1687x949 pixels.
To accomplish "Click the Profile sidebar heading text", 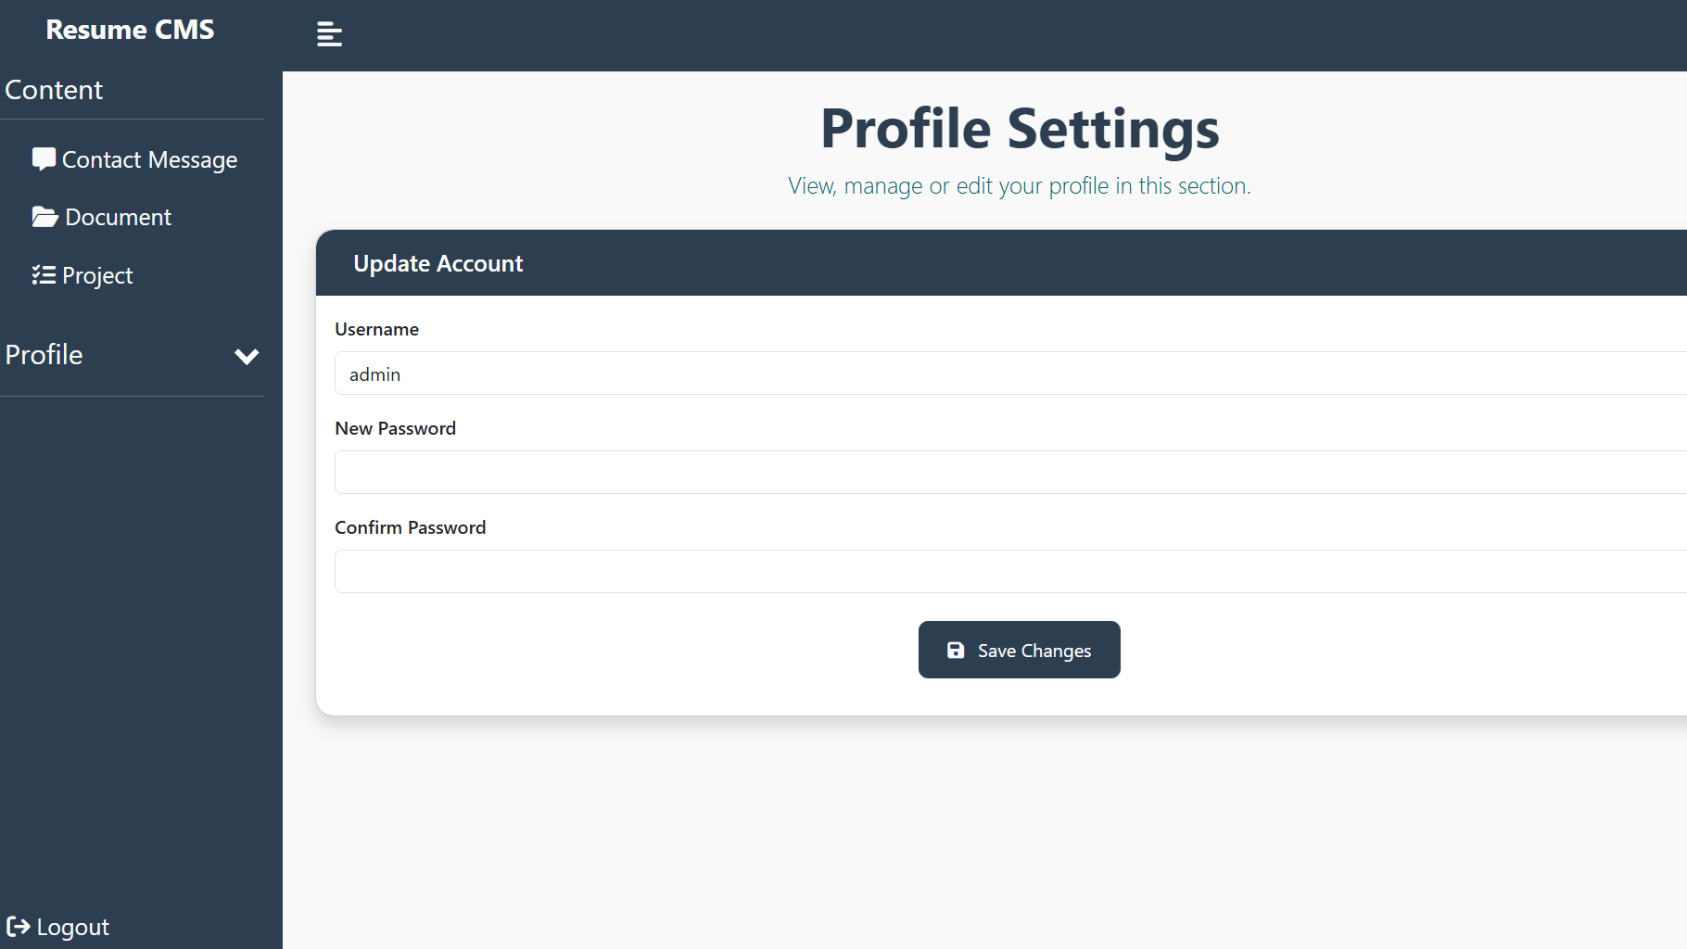I will [44, 355].
